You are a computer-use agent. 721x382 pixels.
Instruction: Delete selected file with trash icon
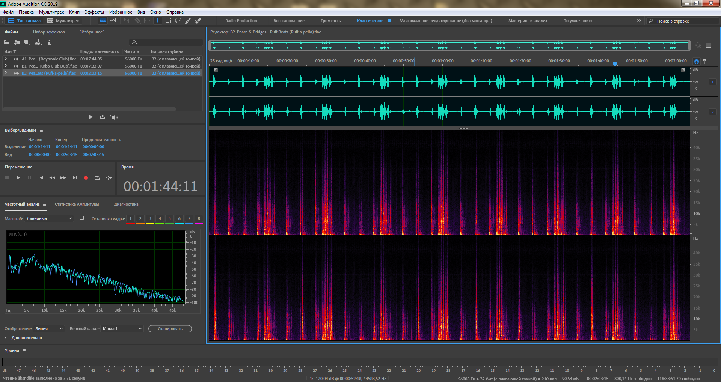pos(49,42)
